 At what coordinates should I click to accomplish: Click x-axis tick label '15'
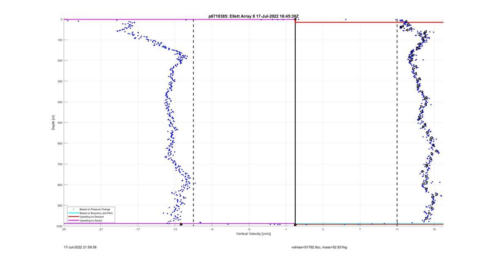(434, 229)
